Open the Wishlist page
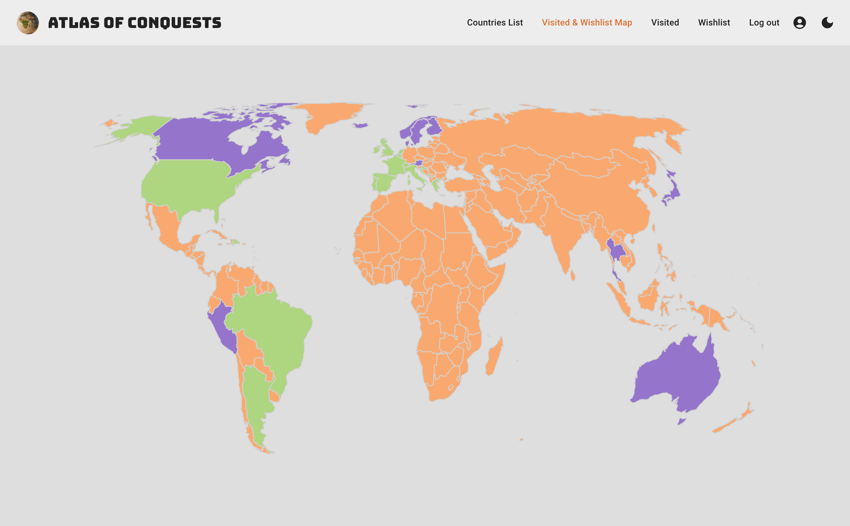The height and width of the screenshot is (526, 850). 714,23
